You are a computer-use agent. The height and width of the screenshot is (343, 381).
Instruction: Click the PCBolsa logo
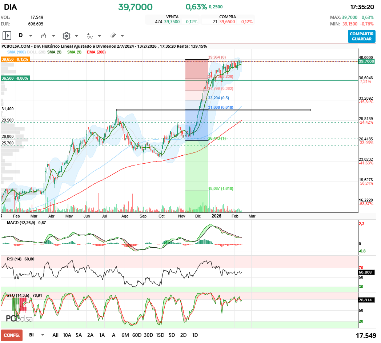[19, 318]
